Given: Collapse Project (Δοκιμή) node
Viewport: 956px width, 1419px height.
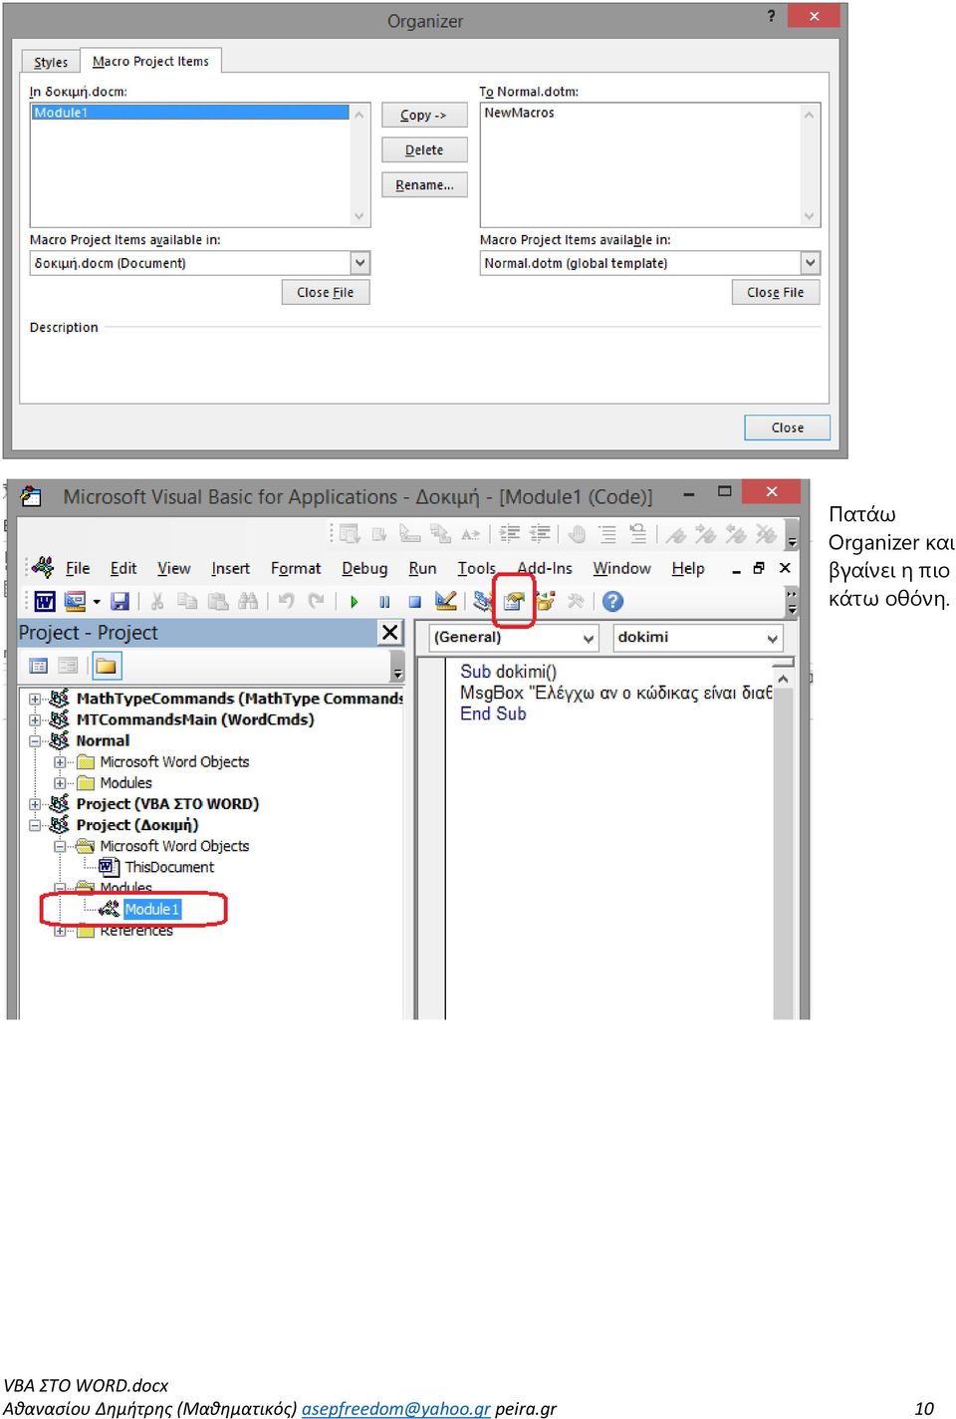Looking at the screenshot, I should point(35,825).
